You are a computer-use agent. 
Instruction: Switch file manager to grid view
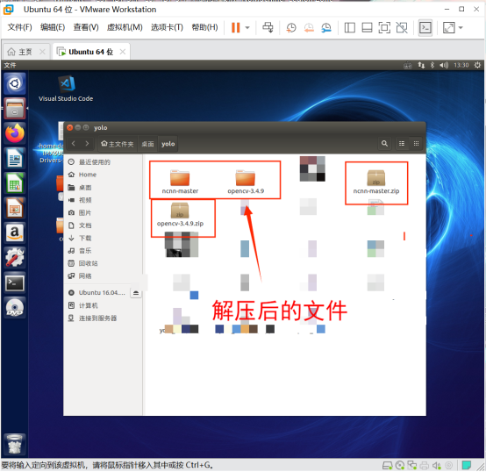click(416, 144)
